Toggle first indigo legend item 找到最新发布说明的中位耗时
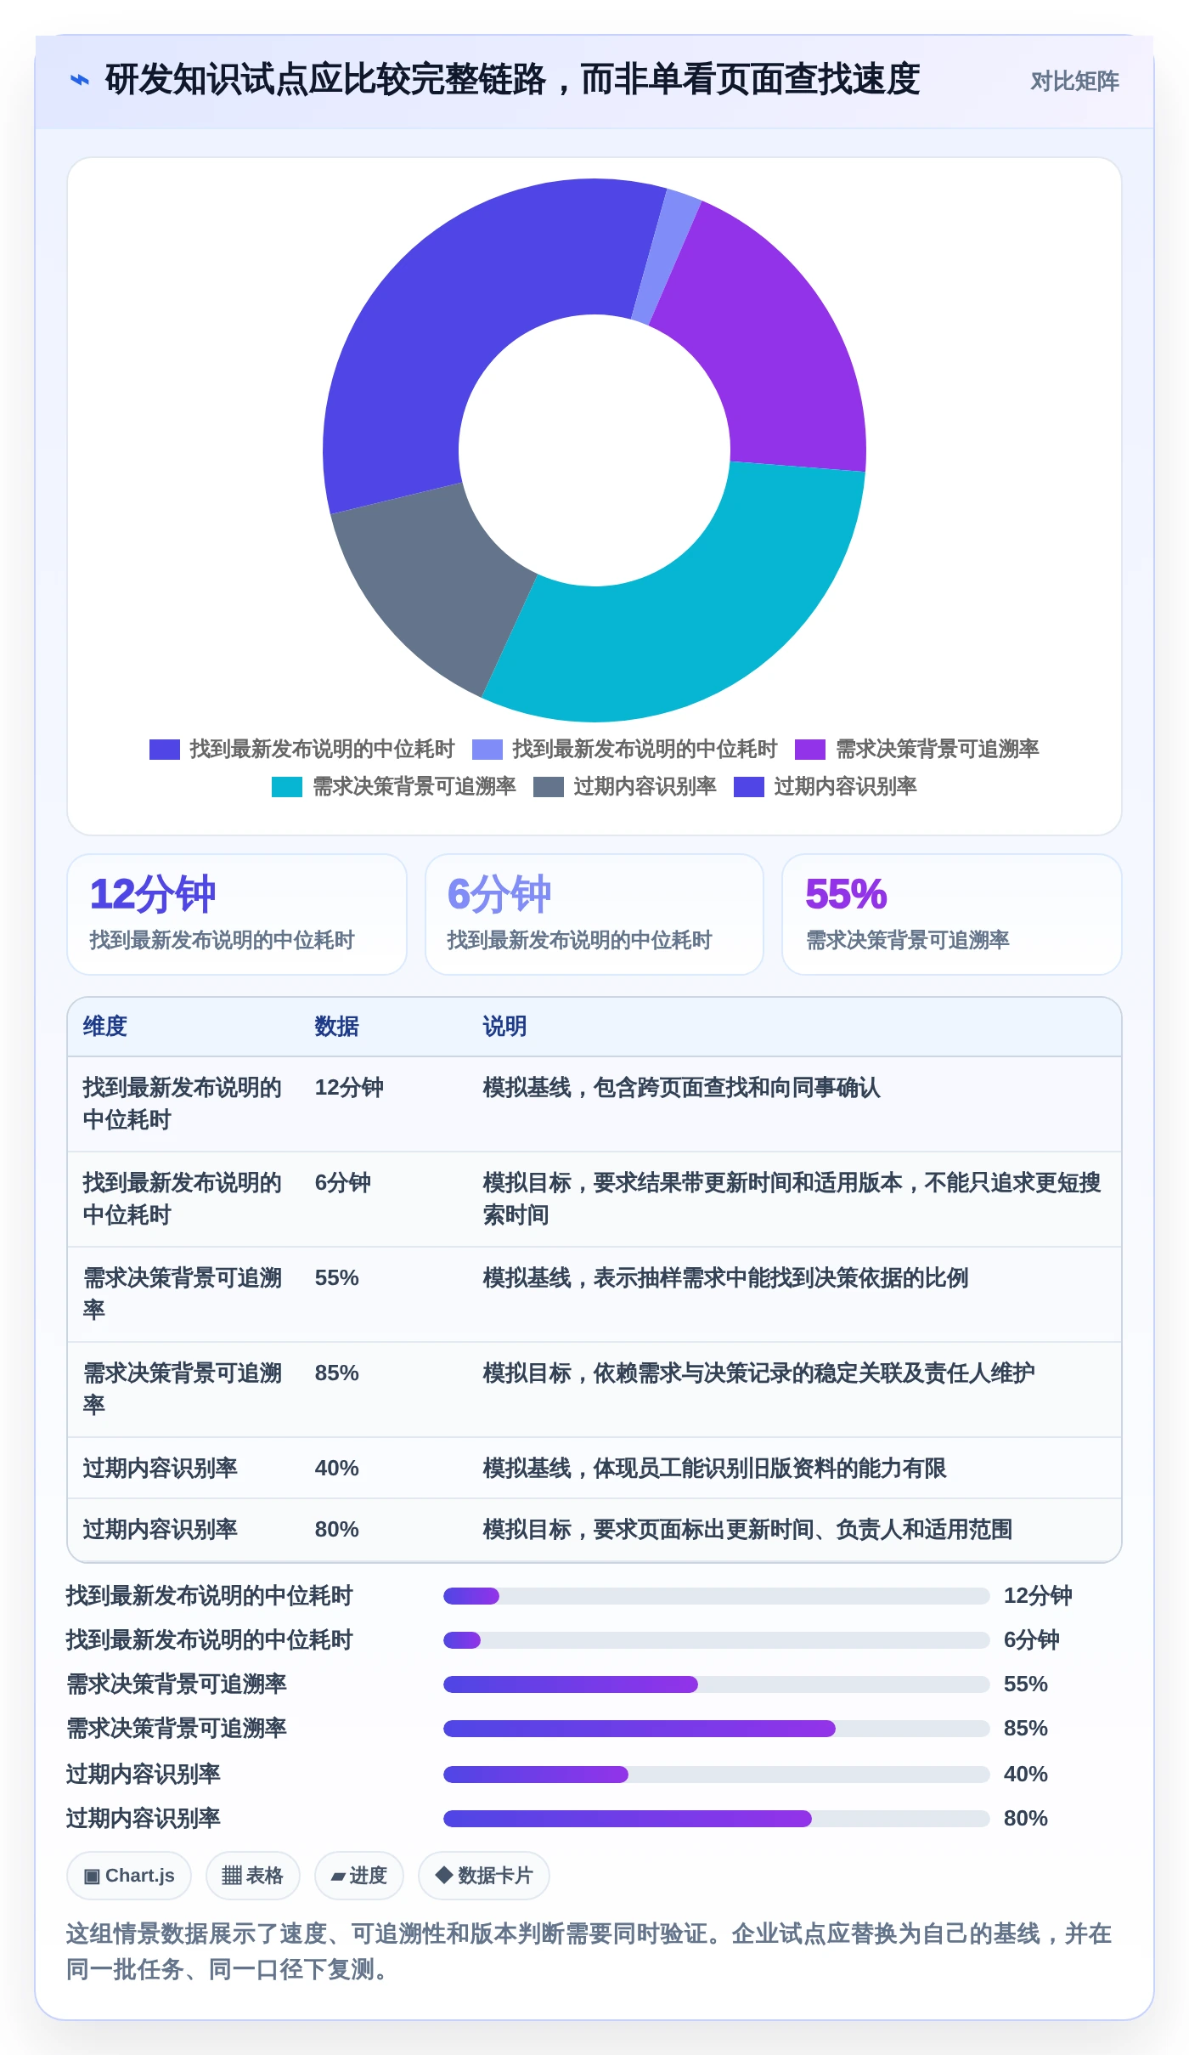The height and width of the screenshot is (2055, 1189). 301,749
